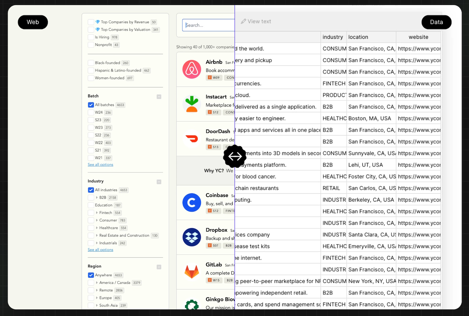Enable the Is Hiring checkbox
The height and width of the screenshot is (316, 469).
tap(91, 37)
